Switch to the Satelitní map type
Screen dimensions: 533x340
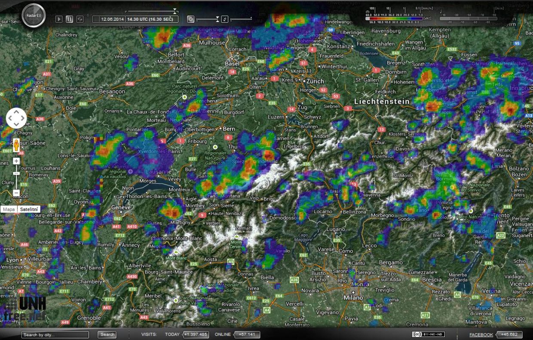pos(29,210)
